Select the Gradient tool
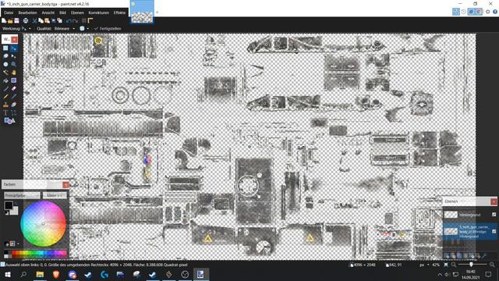 [x=14, y=80]
